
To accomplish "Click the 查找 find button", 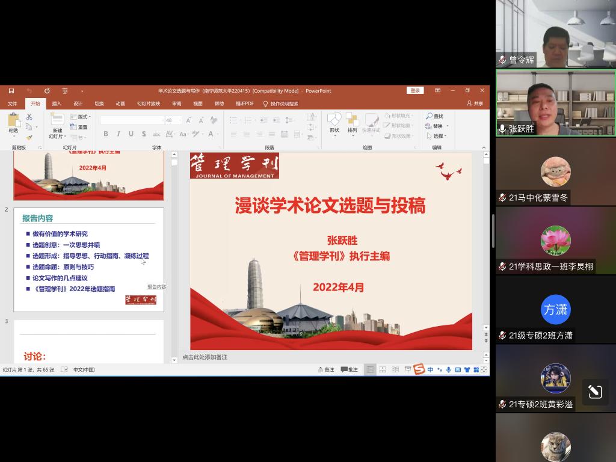I will (434, 116).
